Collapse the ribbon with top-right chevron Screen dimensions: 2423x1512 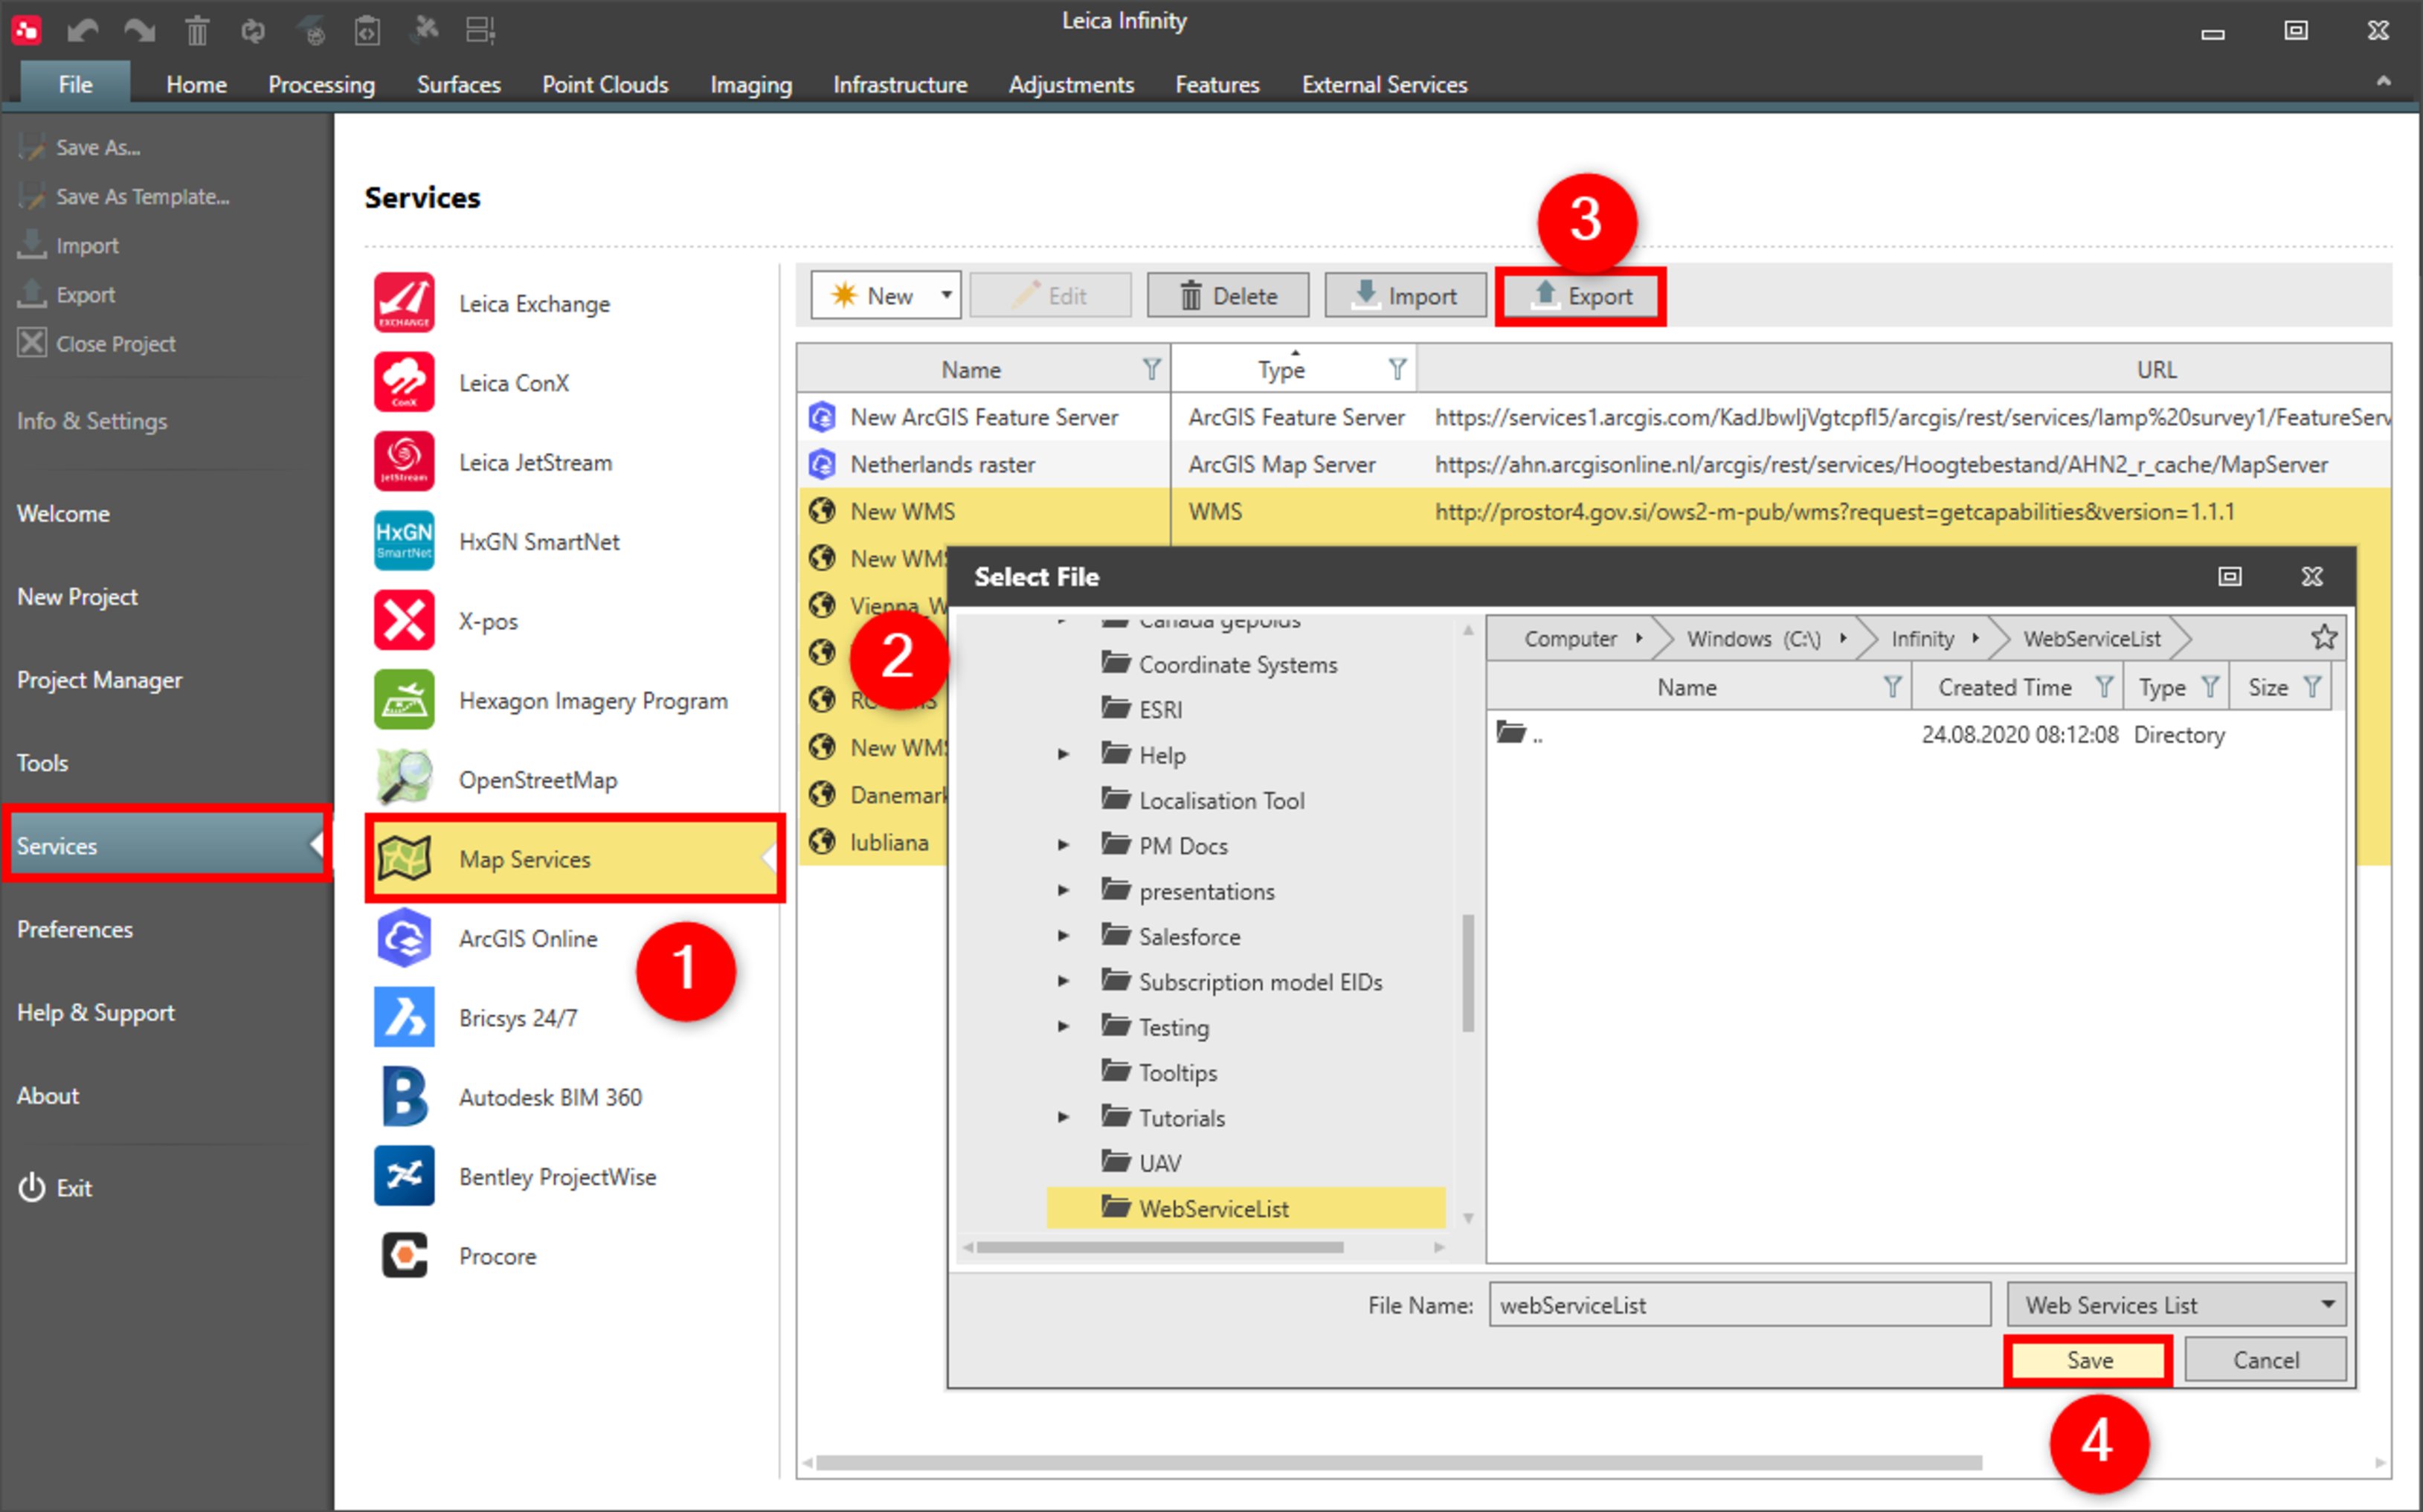click(x=2383, y=82)
